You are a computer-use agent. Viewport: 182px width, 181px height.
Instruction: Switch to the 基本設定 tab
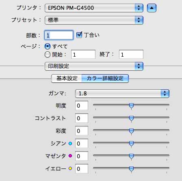pos(67,78)
